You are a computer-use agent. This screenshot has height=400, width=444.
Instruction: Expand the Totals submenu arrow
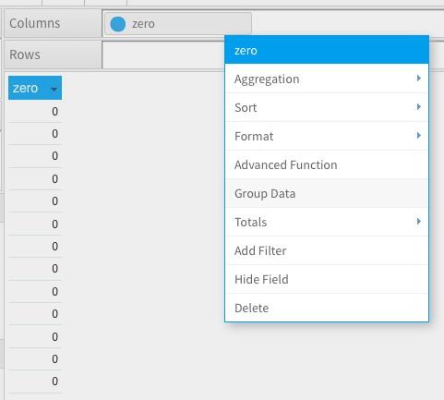pos(418,222)
